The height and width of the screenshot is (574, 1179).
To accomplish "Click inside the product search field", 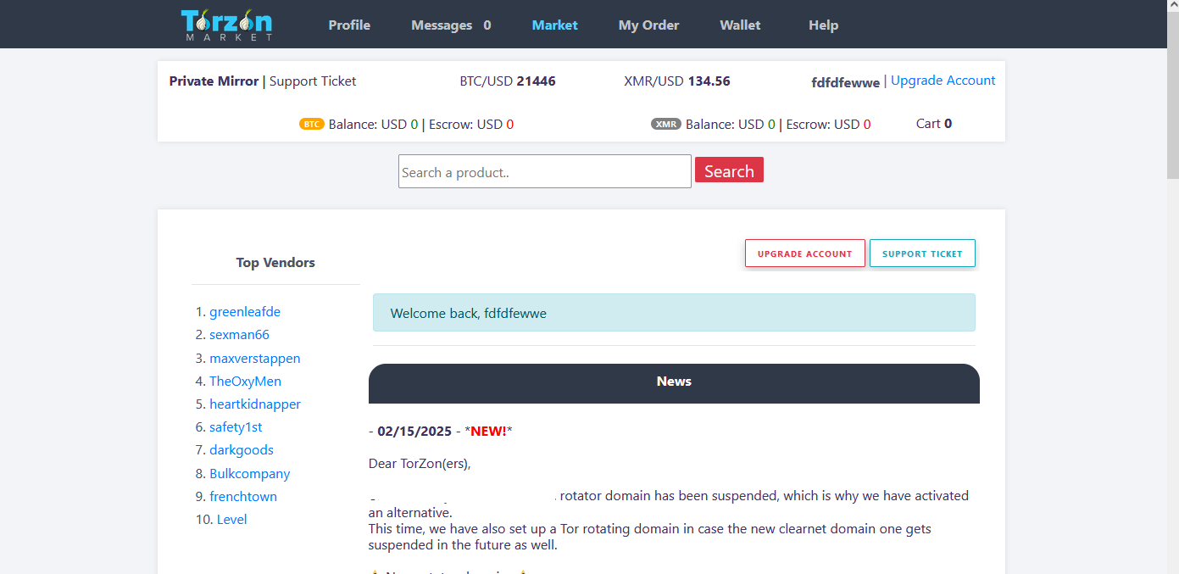I will click(x=544, y=170).
